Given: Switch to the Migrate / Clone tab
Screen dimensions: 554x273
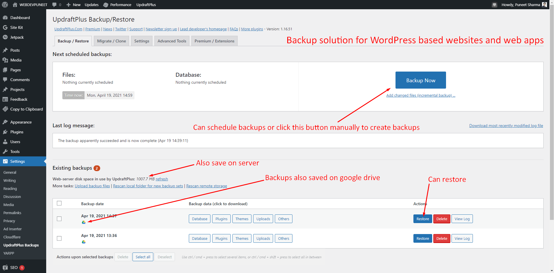Looking at the screenshot, I should click(x=111, y=41).
